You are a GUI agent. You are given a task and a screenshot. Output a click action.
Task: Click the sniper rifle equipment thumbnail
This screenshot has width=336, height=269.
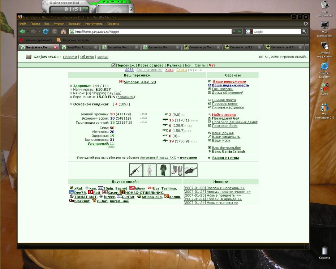point(136,170)
